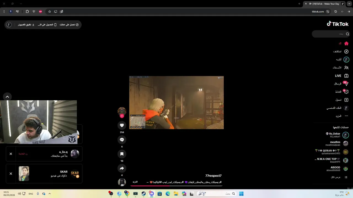The width and height of the screenshot is (353, 198).
Task: Open N.W.A ONE TOP followed account
Action: click(331, 160)
